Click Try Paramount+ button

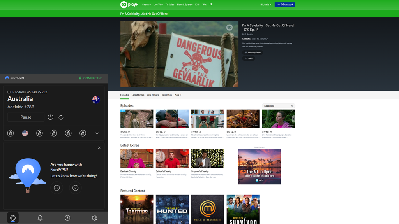pos(285,5)
